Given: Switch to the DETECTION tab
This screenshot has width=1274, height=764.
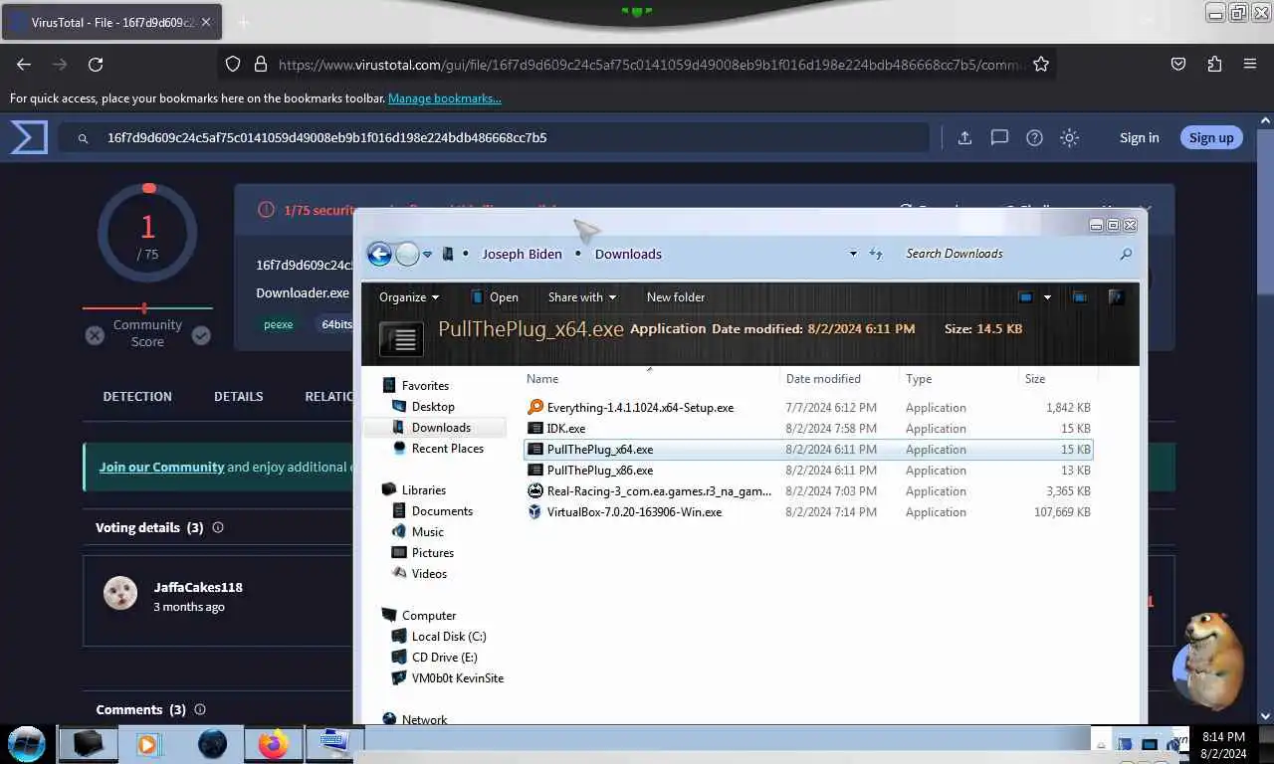Looking at the screenshot, I should (137, 396).
